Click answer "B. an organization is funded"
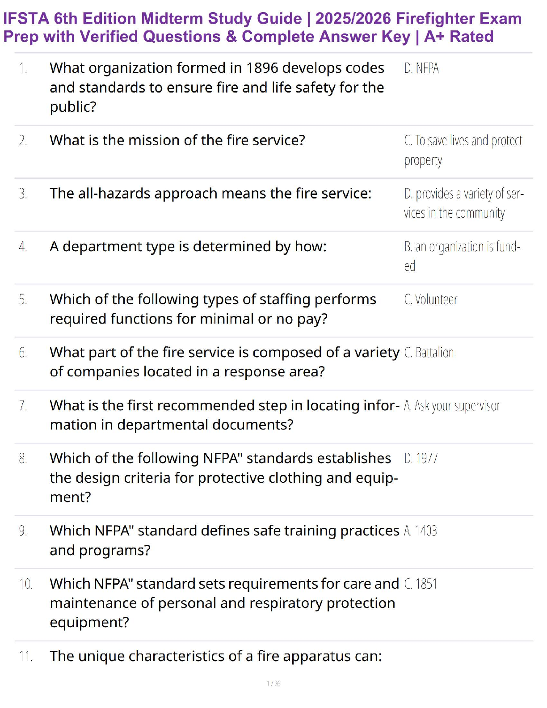The height and width of the screenshot is (708, 547). (x=462, y=256)
